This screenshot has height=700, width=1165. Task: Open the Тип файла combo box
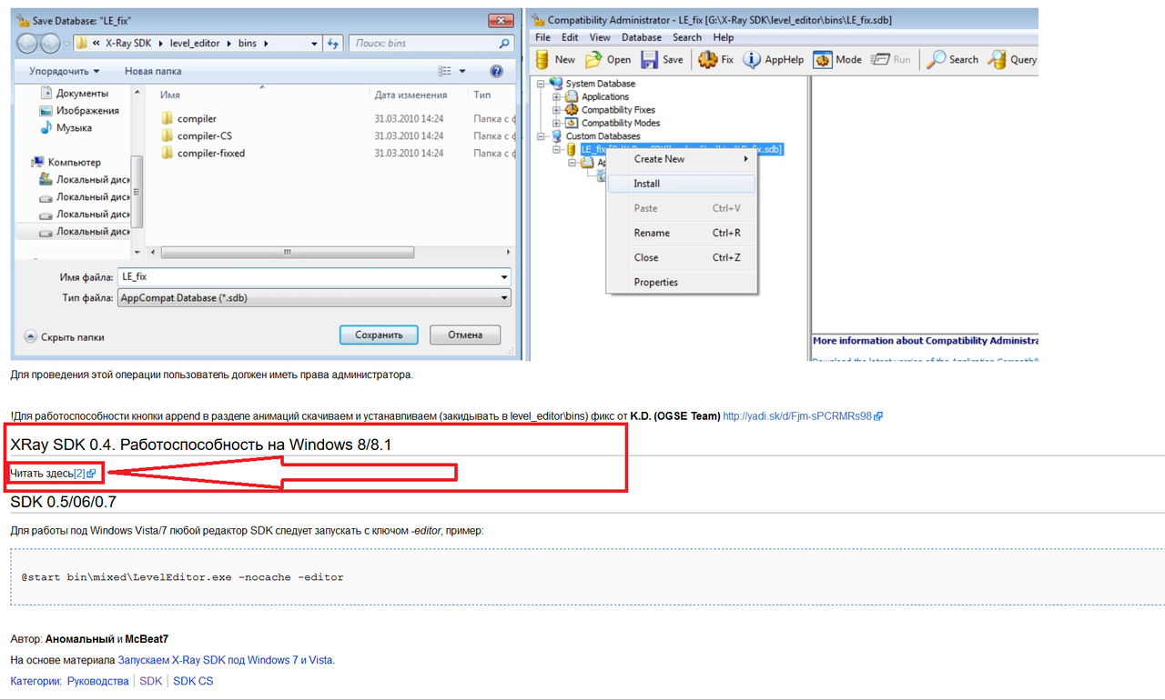point(314,297)
